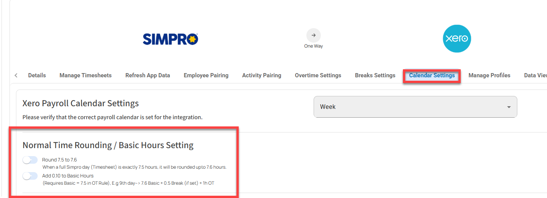Image resolution: width=547 pixels, height=198 pixels.
Task: Click the Normal Time Rounding heading
Action: 108,145
